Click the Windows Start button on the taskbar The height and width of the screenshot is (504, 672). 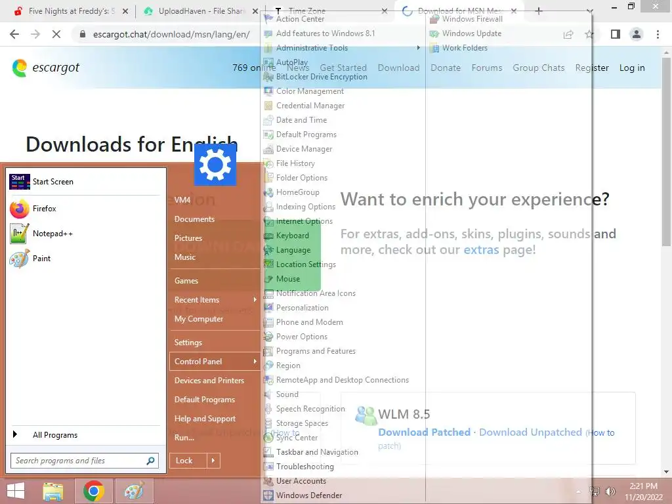coord(16,491)
